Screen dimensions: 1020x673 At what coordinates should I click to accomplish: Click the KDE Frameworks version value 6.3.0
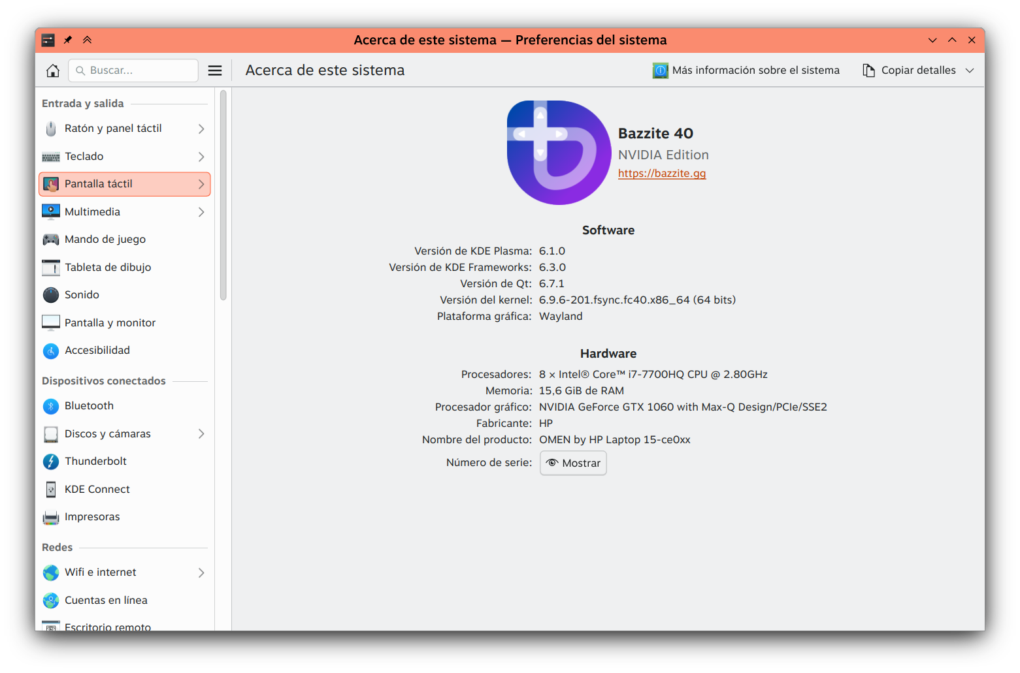coord(552,268)
